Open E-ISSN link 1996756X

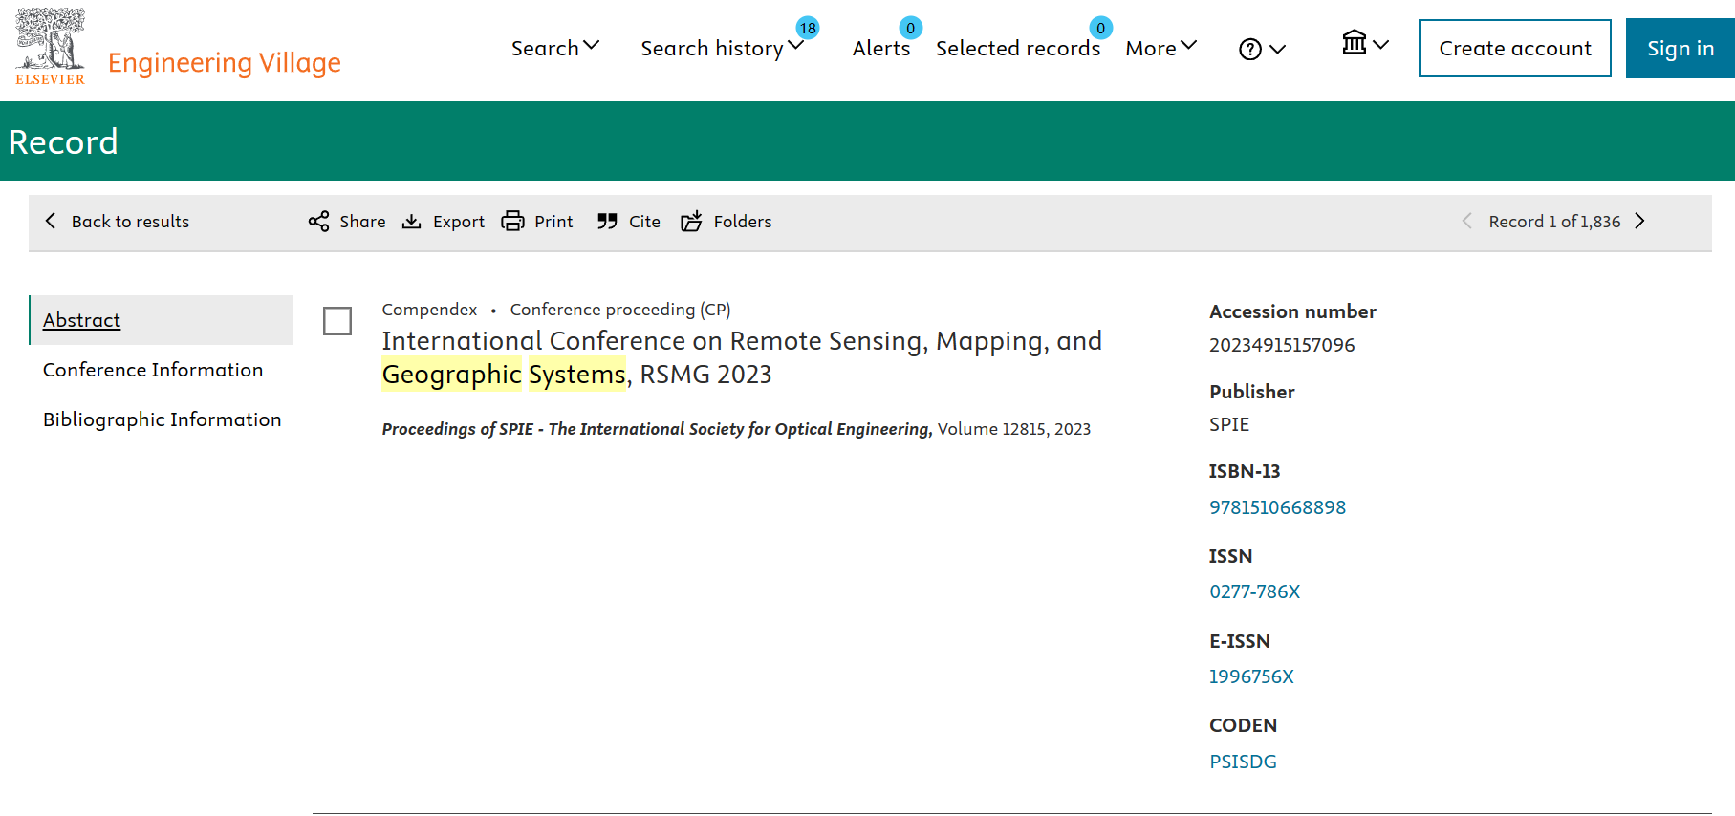(1251, 676)
